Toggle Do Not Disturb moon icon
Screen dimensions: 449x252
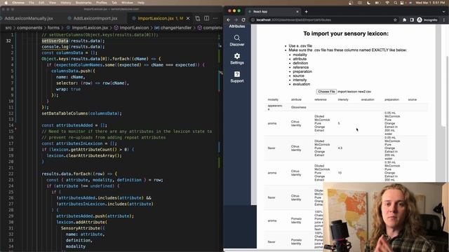pos(368,3)
